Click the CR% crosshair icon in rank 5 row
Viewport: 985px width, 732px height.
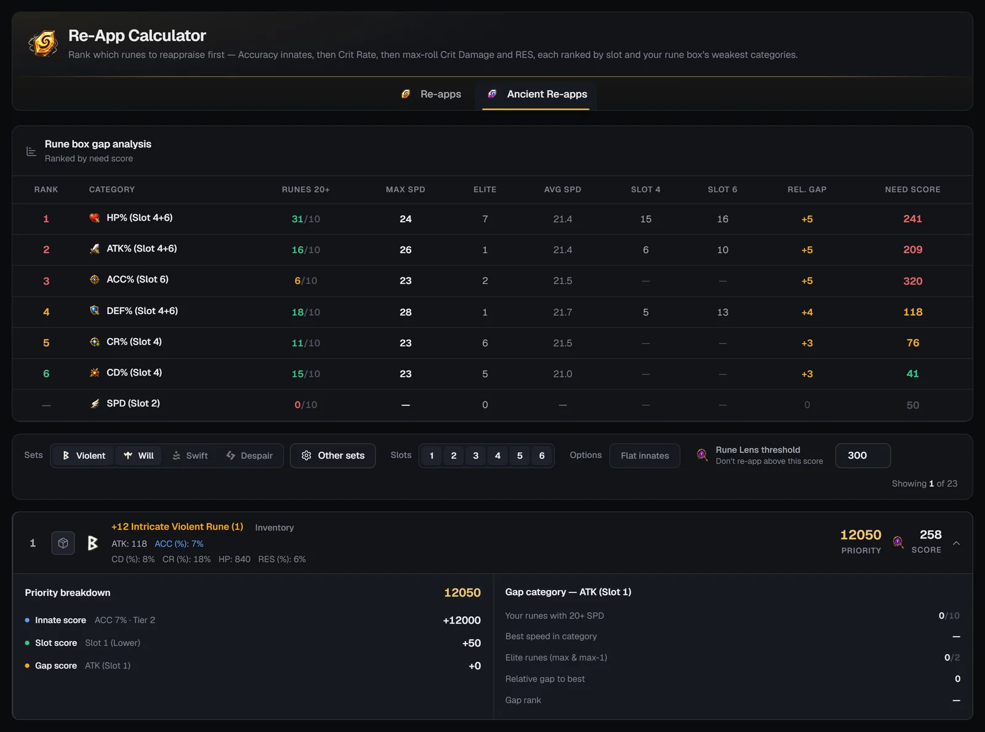pyautogui.click(x=94, y=342)
